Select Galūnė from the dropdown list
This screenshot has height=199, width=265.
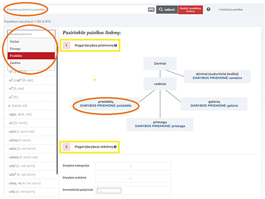coord(15,41)
